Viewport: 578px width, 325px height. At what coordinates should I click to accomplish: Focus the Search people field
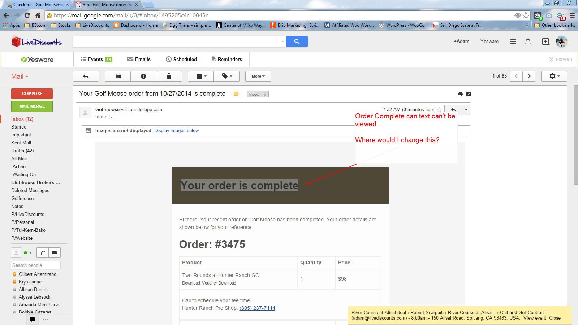(x=35, y=265)
